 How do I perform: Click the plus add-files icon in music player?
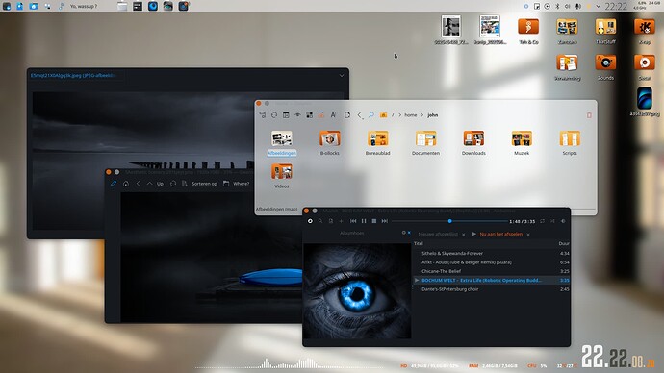[x=341, y=221]
